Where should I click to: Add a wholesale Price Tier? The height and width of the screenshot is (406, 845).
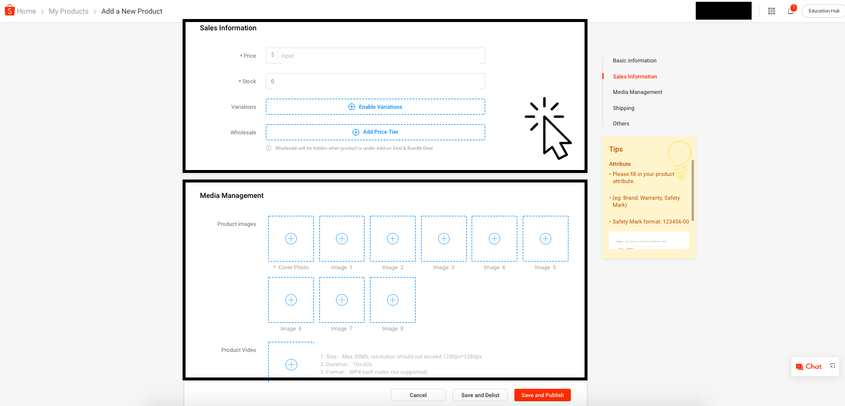(x=375, y=132)
